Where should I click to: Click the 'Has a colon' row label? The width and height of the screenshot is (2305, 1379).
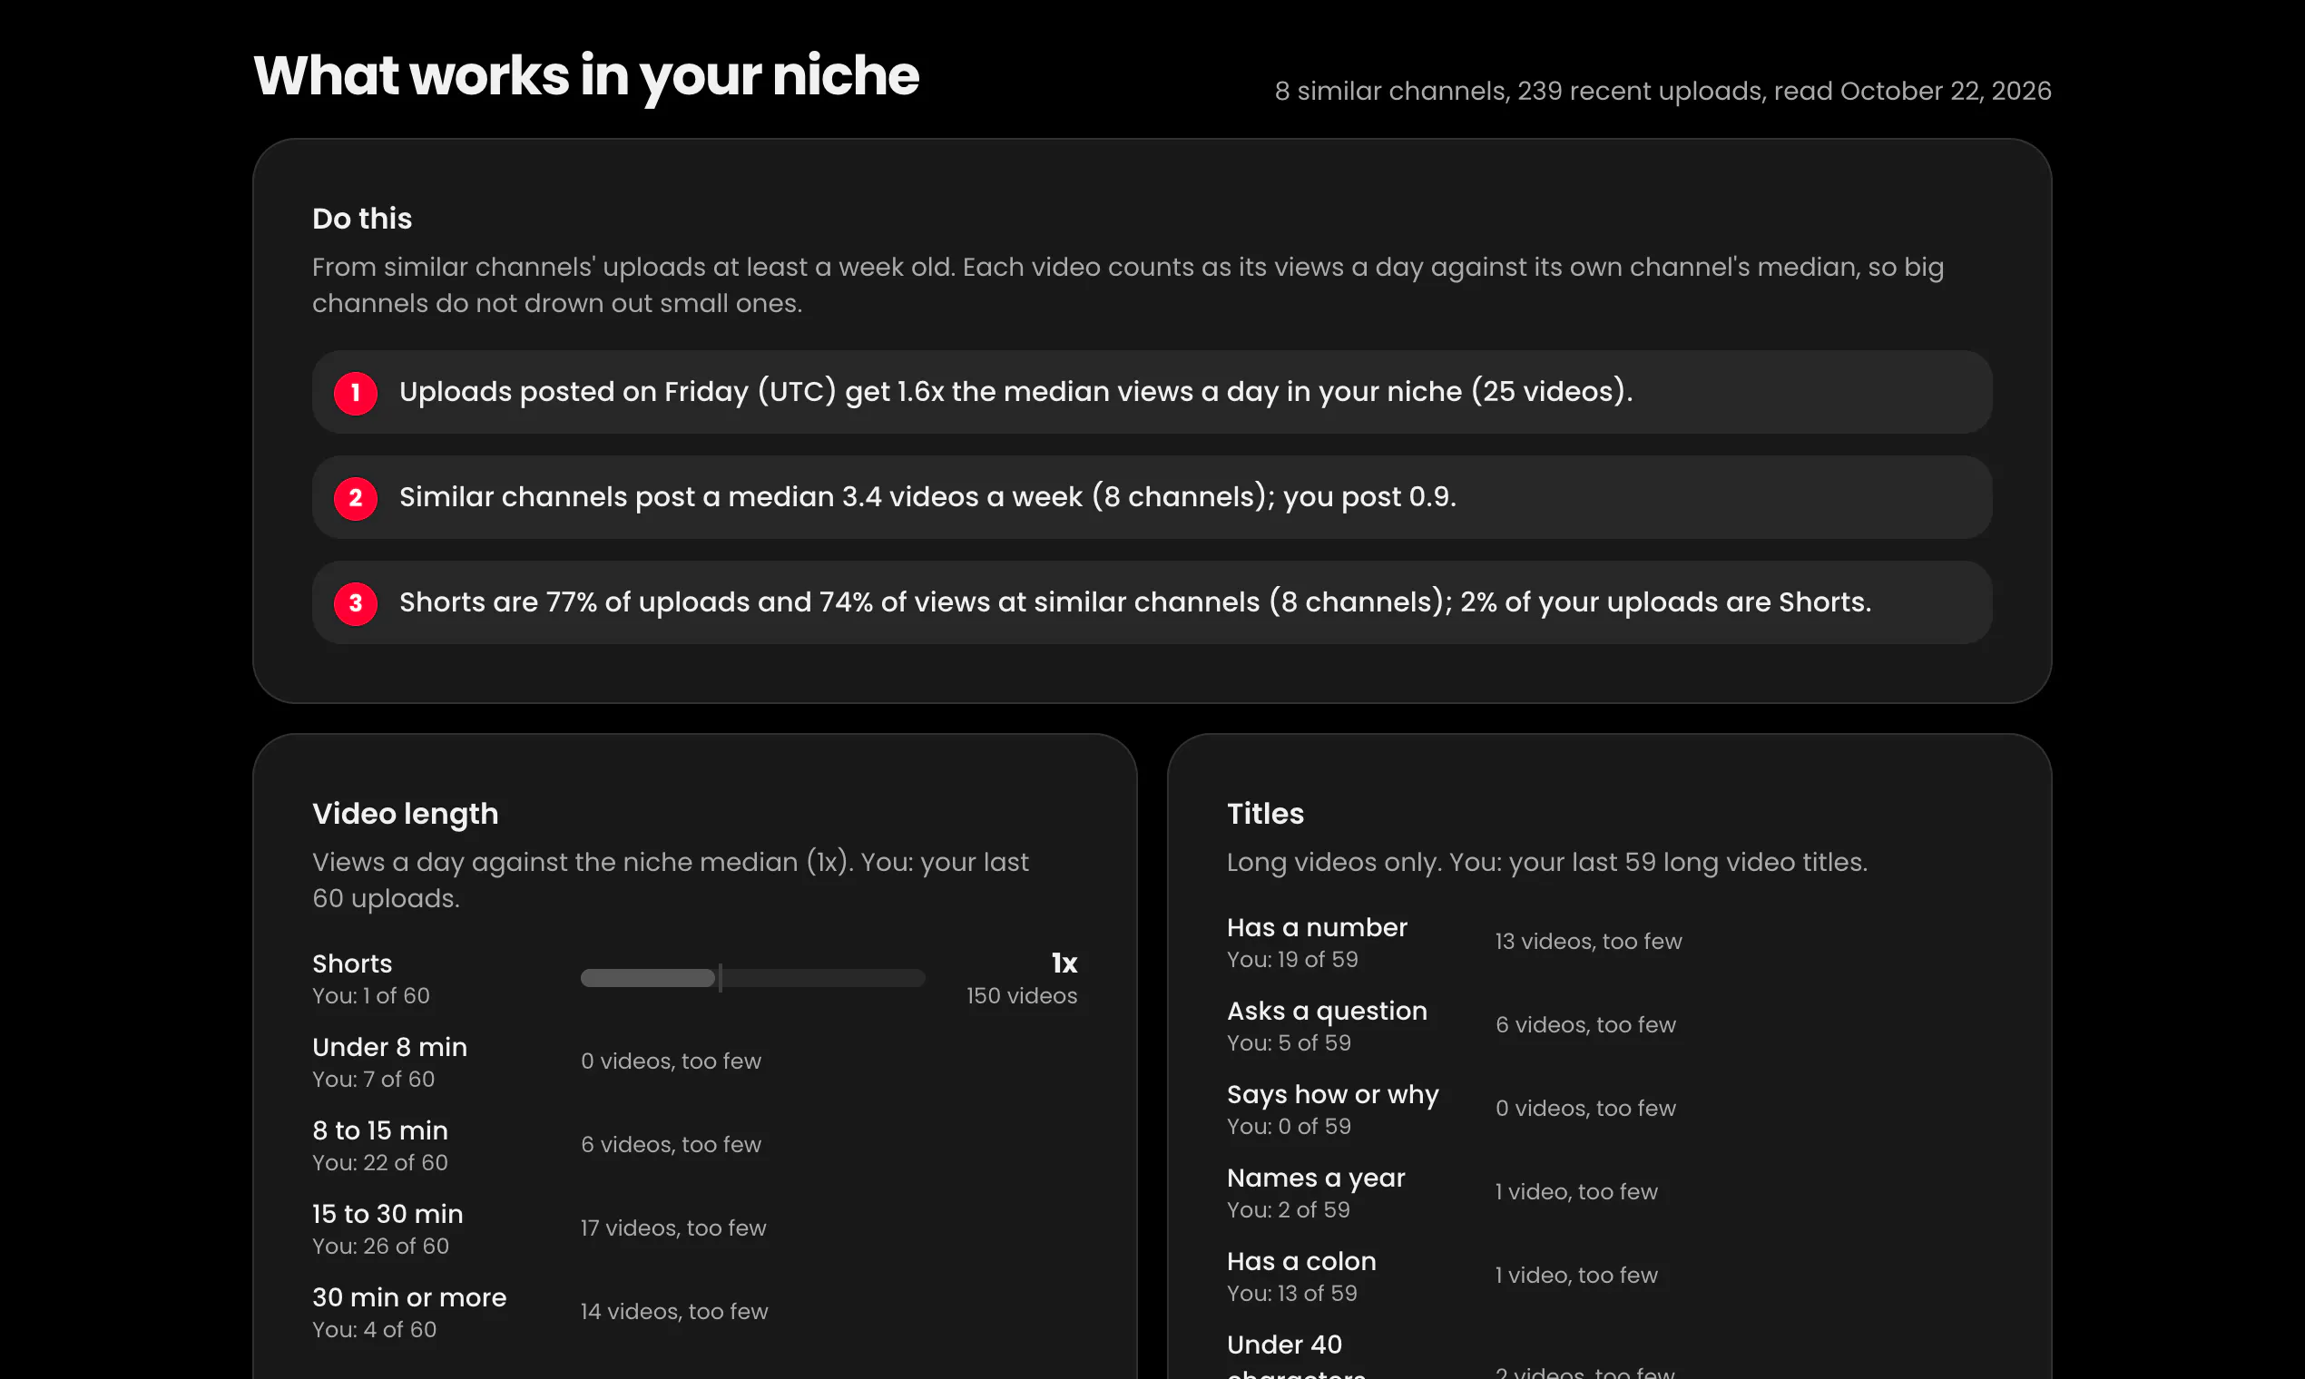pos(1301,1261)
